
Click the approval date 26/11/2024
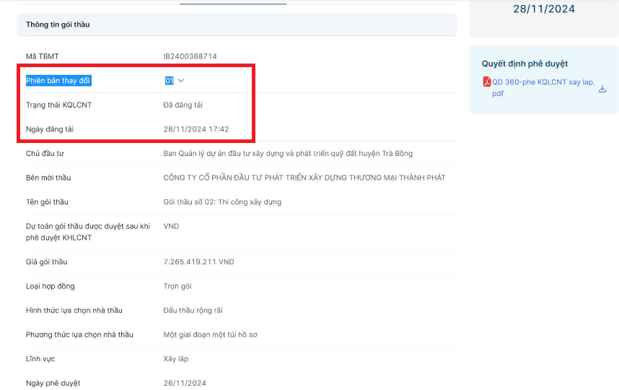coord(185,383)
